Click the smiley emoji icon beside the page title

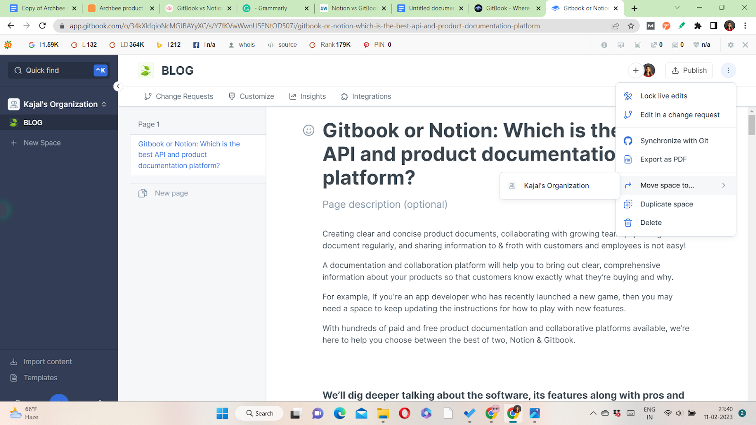[309, 130]
